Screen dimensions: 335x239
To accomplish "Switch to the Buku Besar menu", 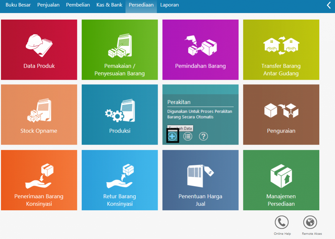I will tap(18, 5).
